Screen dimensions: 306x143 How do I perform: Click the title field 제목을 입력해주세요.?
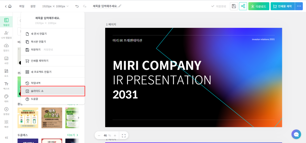pos(105,6)
